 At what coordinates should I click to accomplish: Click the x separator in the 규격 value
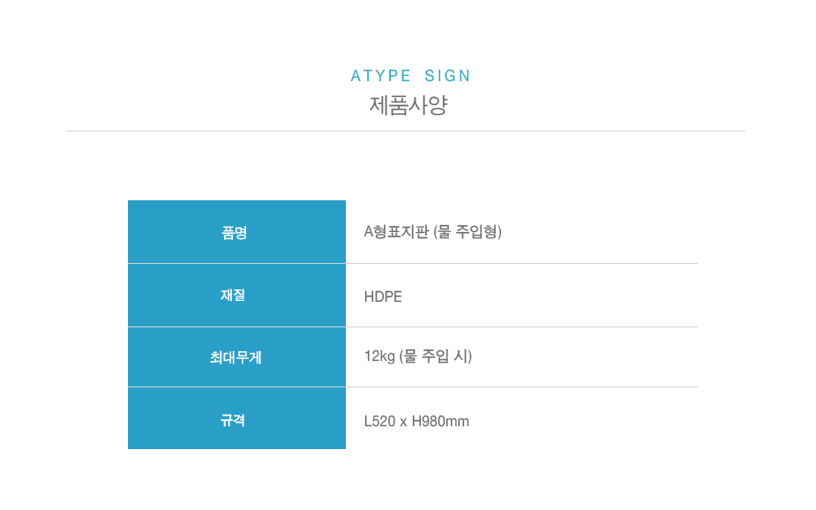click(404, 422)
